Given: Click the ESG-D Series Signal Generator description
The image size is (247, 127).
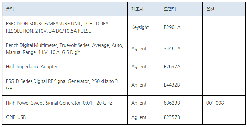Looking at the screenshot, I should (62, 85).
